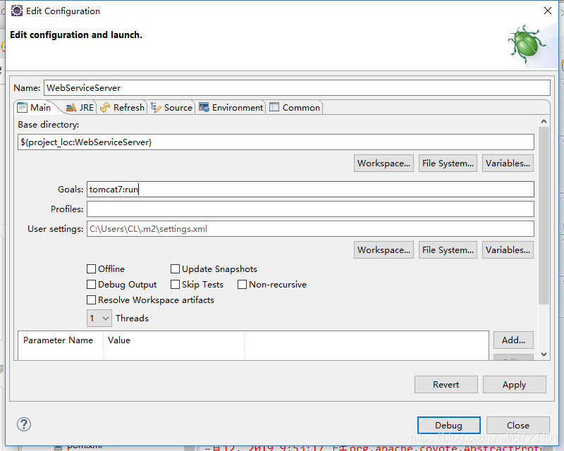This screenshot has width=564, height=451.
Task: Add a new parameter with Add button
Action: coord(513,340)
